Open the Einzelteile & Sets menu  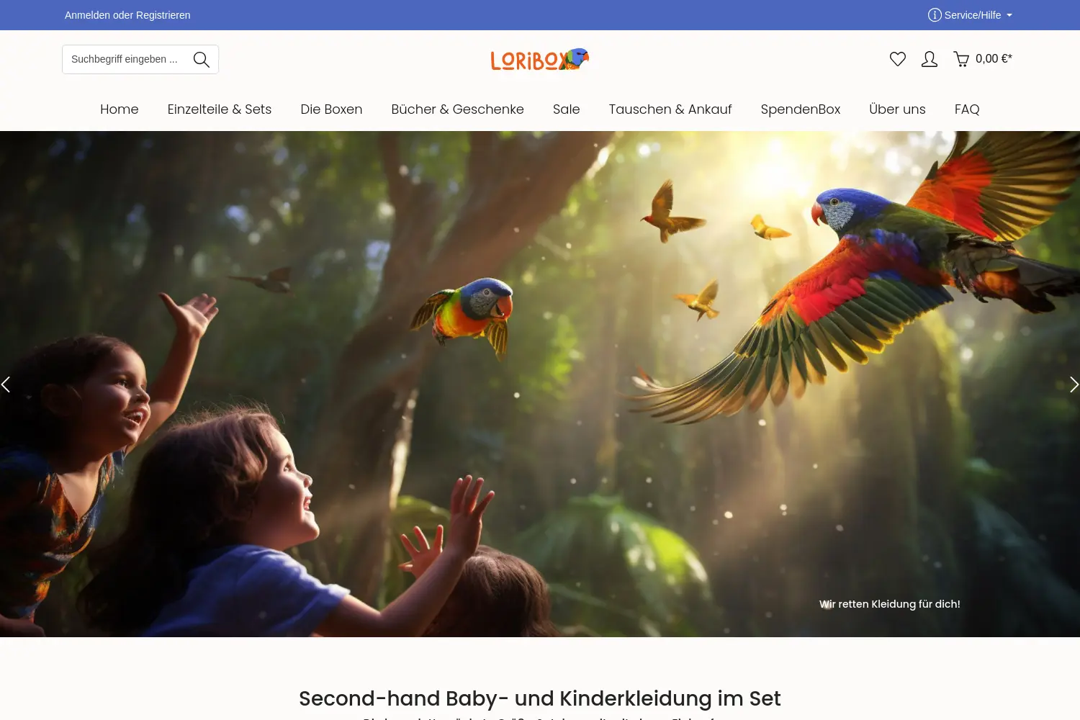[220, 109]
